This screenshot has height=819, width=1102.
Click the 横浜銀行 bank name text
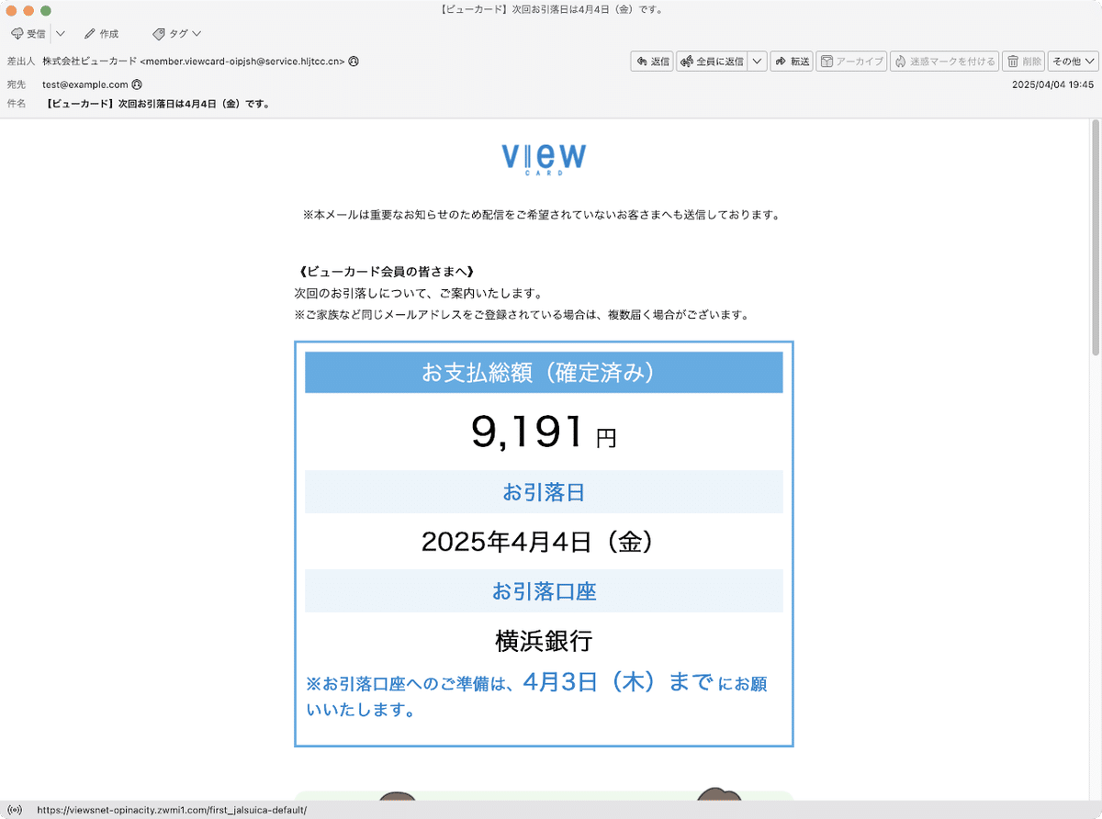(544, 640)
